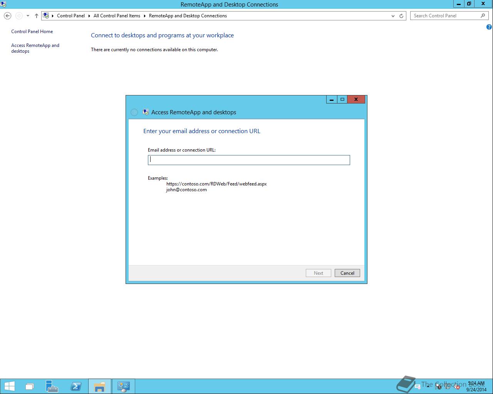
Task: Click example URL https://contoso.com/RDWeb/Feed/webfeed.aspx
Action: point(216,184)
